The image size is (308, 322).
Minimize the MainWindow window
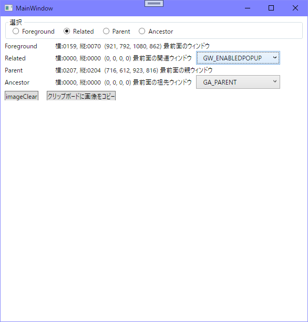pos(248,8)
